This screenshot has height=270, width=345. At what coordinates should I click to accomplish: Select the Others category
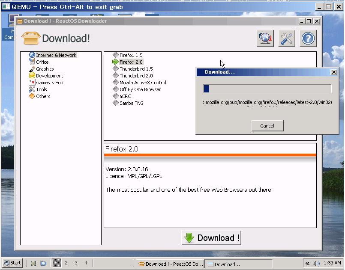click(43, 96)
